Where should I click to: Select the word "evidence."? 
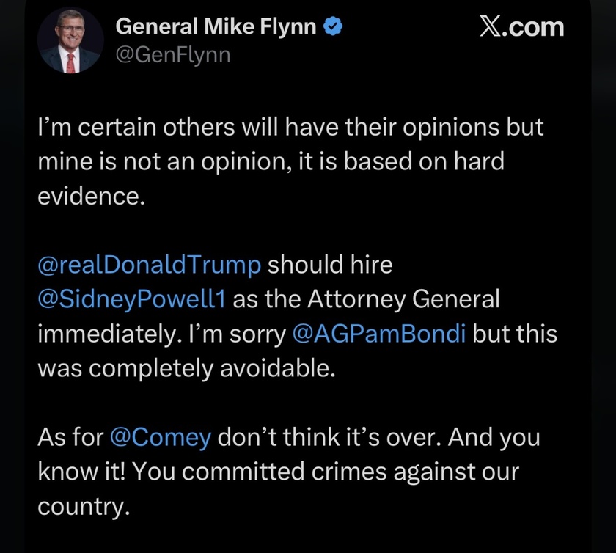tap(89, 196)
